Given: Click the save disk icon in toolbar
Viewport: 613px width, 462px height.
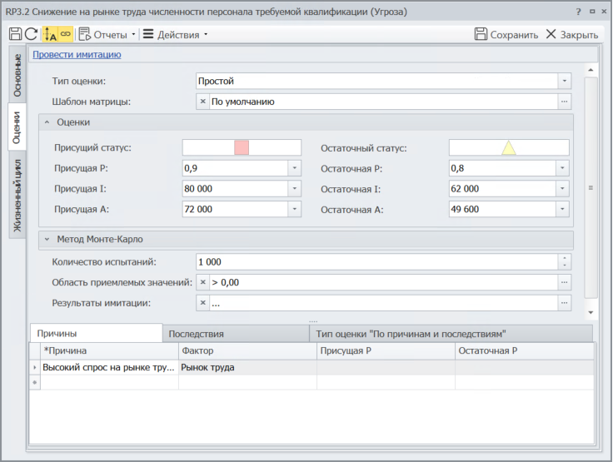Looking at the screenshot, I should click(x=15, y=34).
